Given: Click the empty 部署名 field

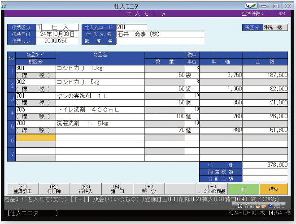Looking at the screenshot, I should 160,41.
